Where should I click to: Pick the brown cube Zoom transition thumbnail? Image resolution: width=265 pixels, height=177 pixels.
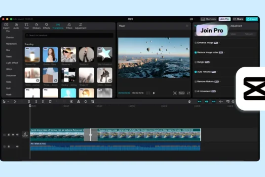(50, 75)
